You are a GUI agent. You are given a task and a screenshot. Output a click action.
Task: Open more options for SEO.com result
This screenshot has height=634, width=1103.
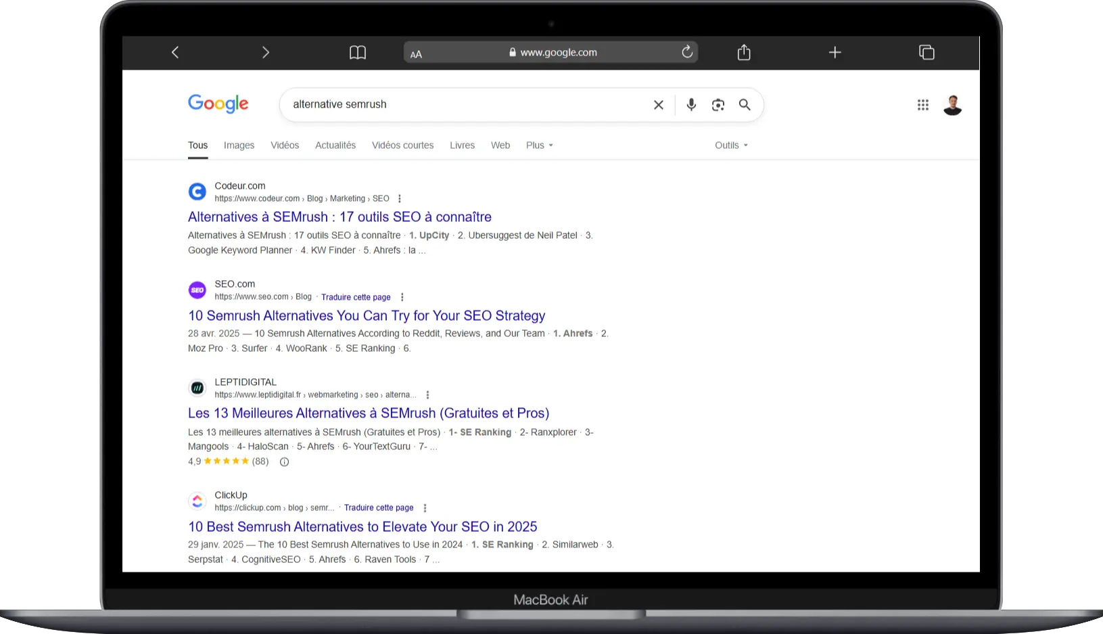point(402,297)
